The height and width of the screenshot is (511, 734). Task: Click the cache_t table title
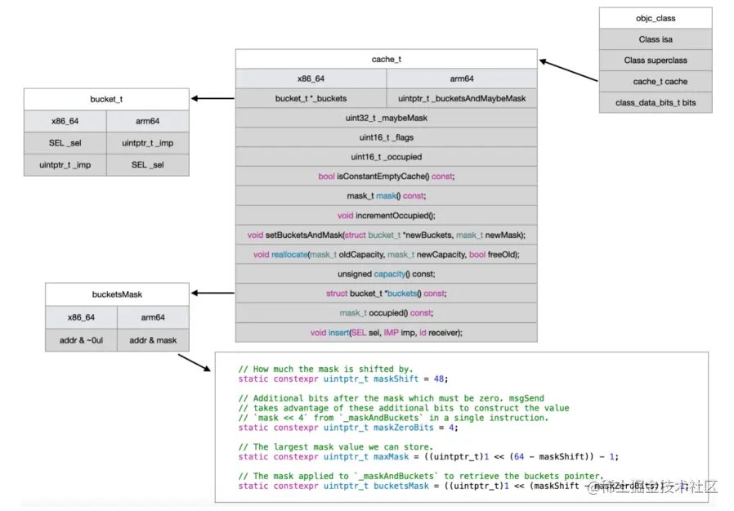(386, 59)
